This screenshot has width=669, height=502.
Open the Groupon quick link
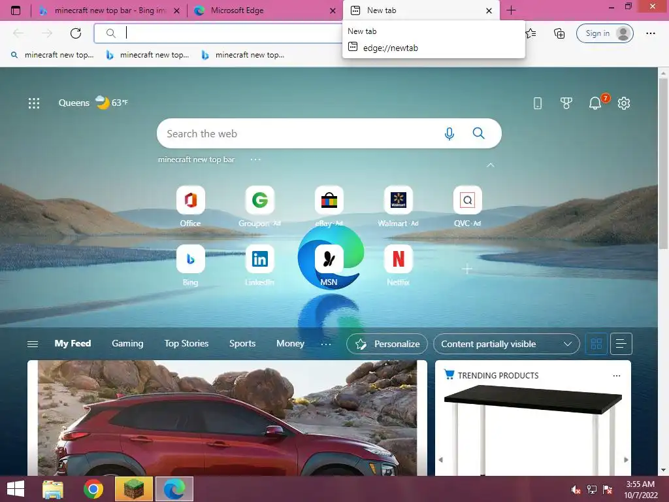tap(259, 207)
